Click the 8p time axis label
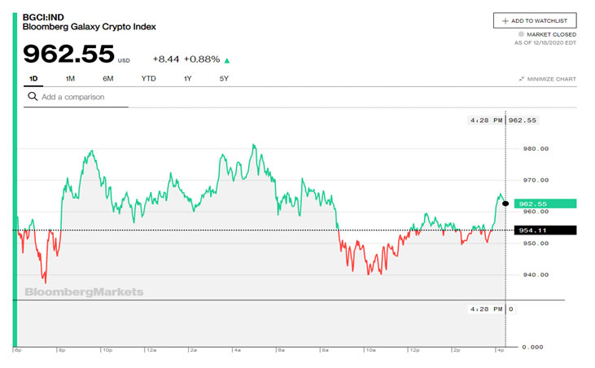 (x=62, y=350)
